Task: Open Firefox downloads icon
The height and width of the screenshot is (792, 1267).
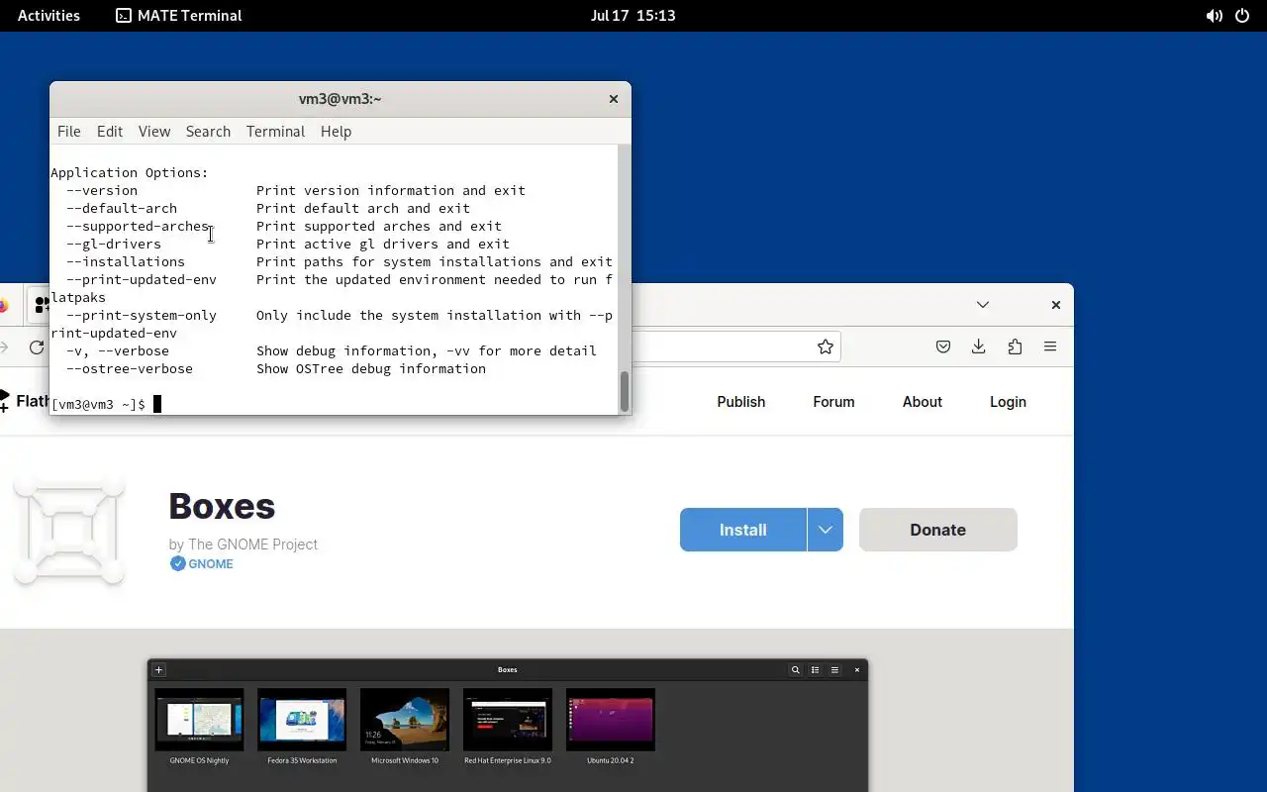Action: [x=978, y=346]
